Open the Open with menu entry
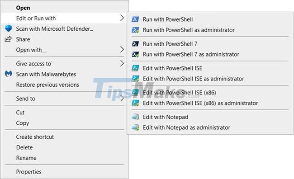This screenshot has height=179, width=294. pos(64,50)
